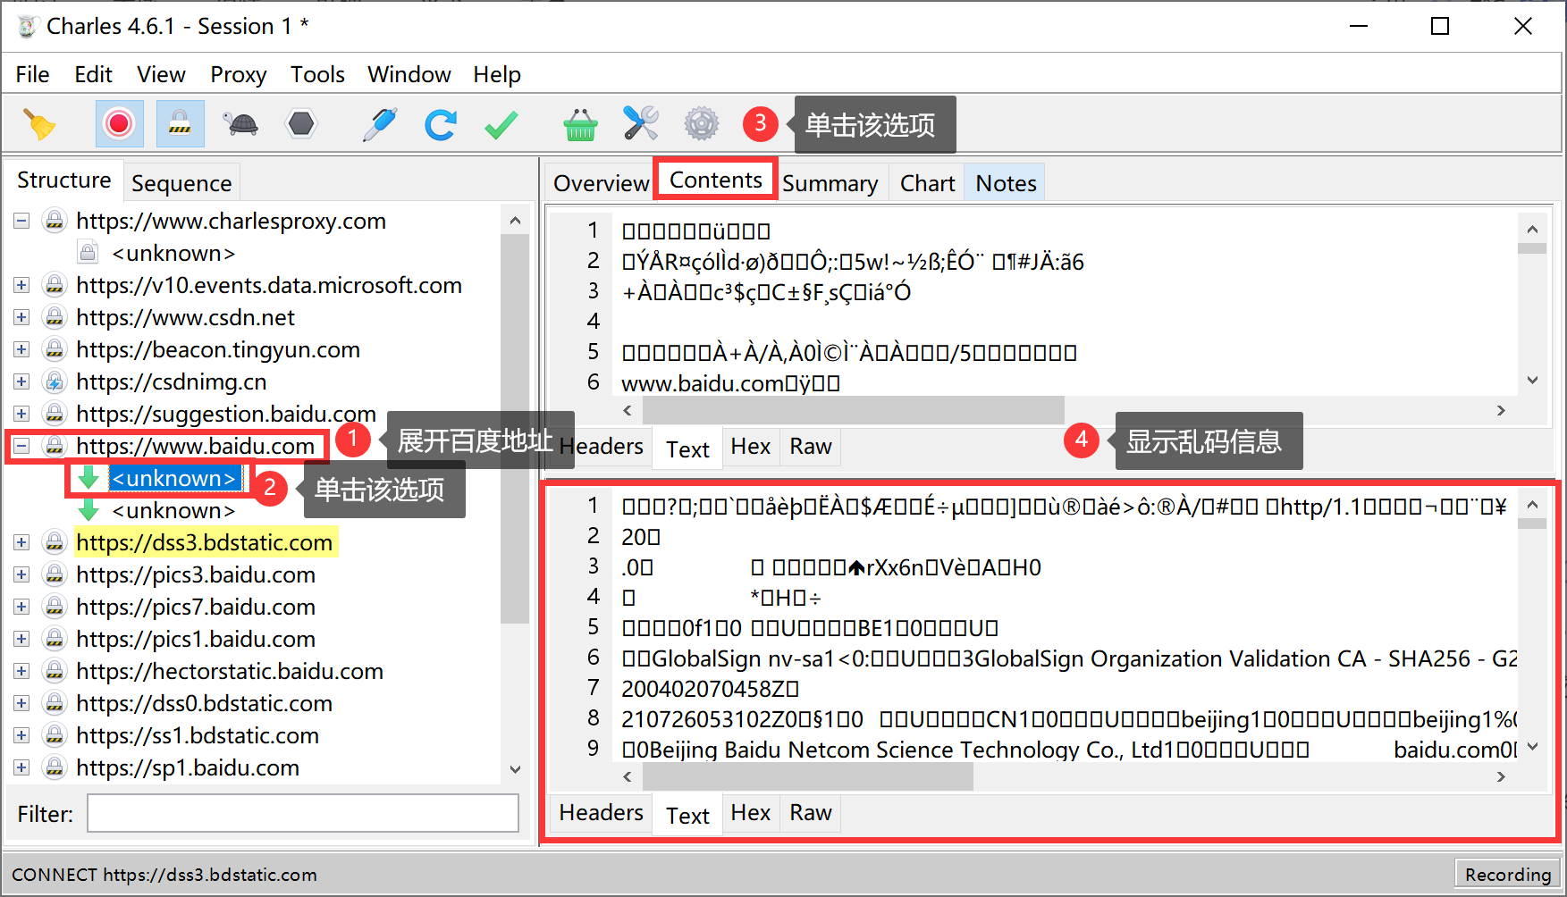This screenshot has height=897, width=1567.
Task: Clear the session with the broom icon
Action: click(38, 124)
